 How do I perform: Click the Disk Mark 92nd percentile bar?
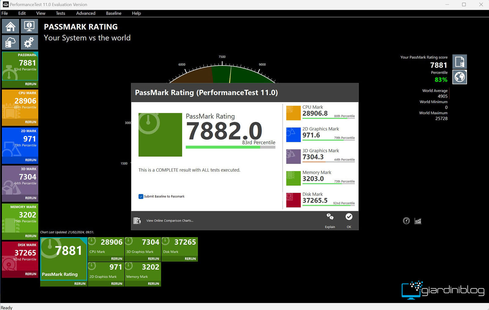(329, 206)
